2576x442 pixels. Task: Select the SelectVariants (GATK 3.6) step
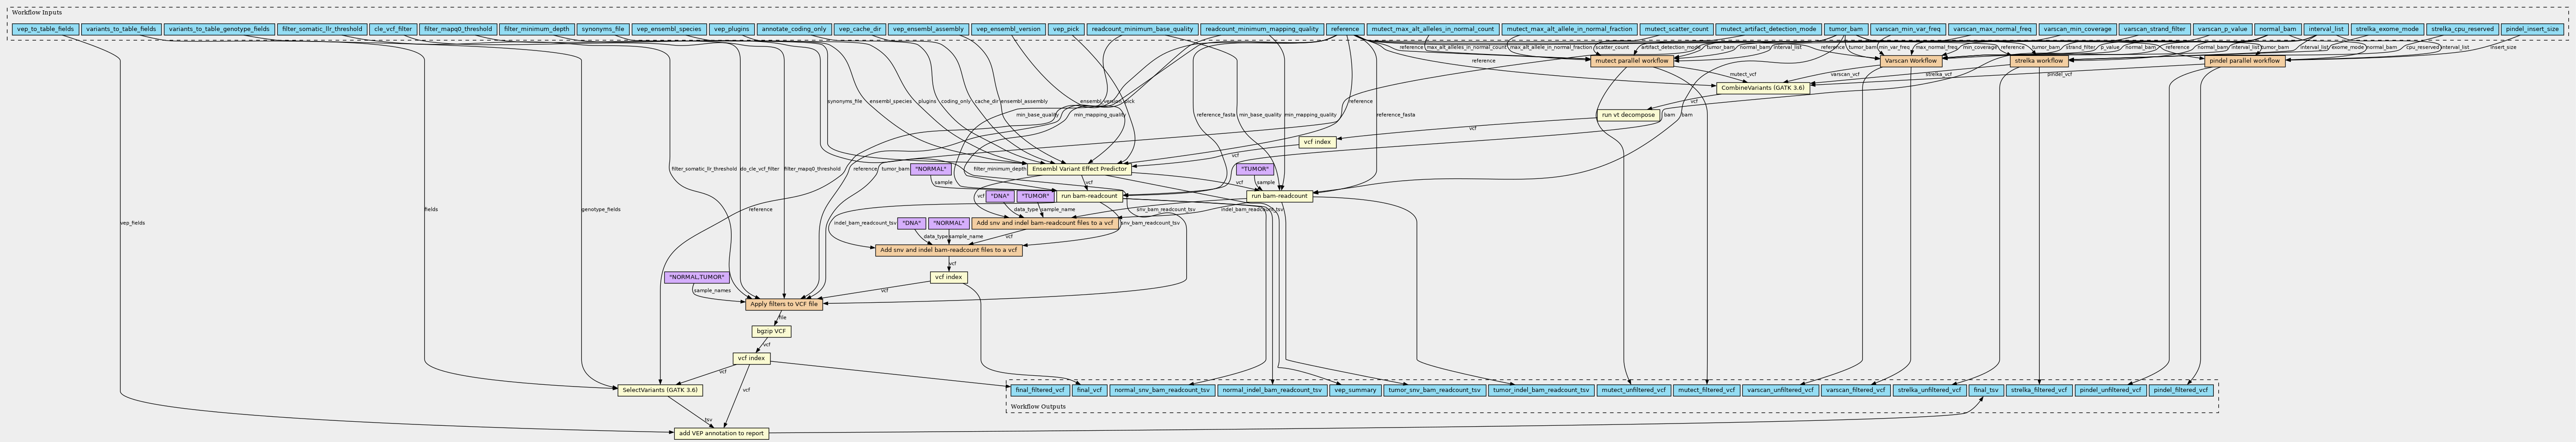[x=660, y=390]
